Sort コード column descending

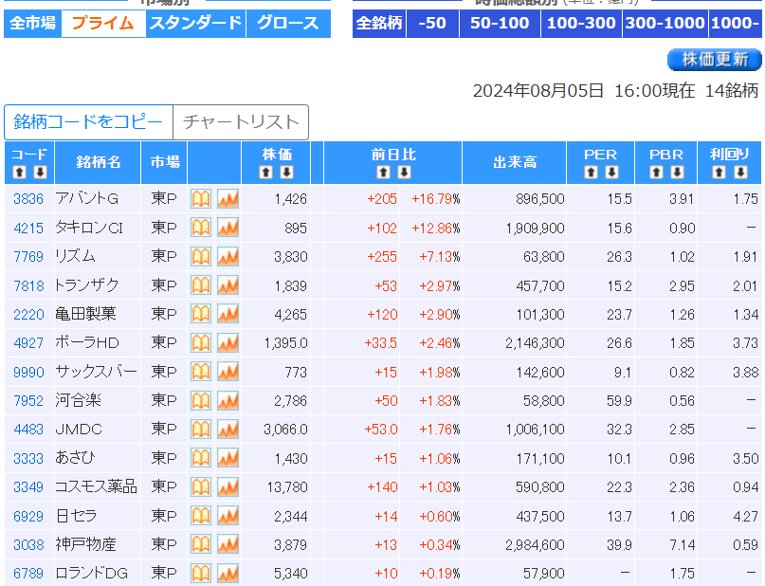click(x=40, y=173)
